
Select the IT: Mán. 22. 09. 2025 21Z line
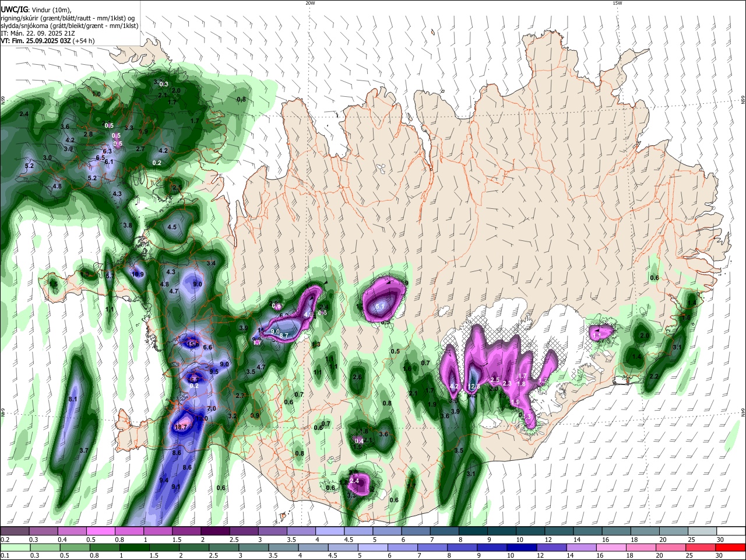click(x=39, y=33)
